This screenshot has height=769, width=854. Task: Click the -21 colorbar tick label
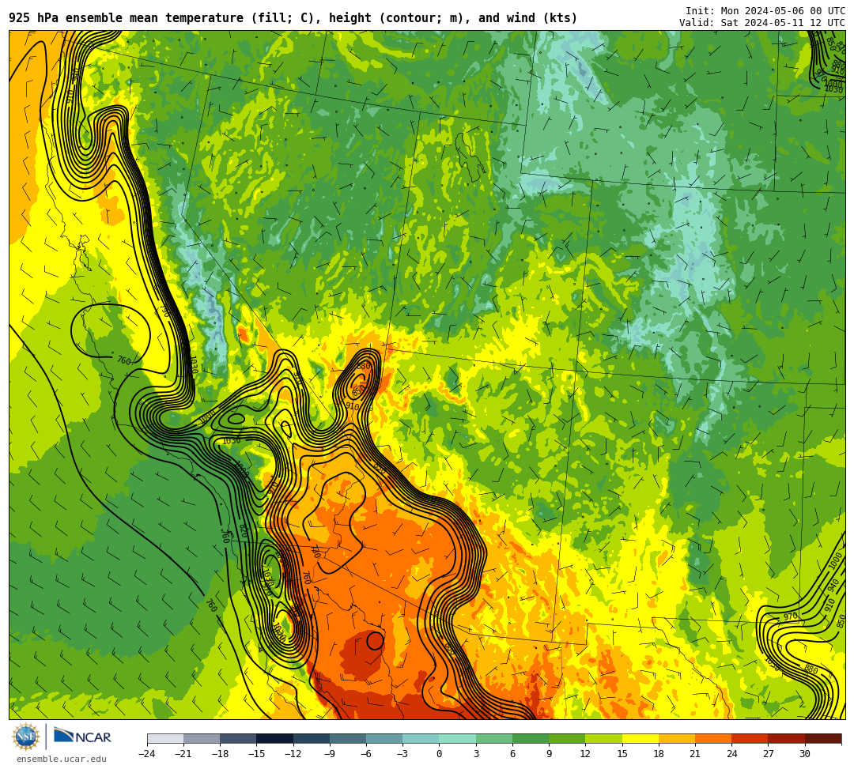click(184, 754)
